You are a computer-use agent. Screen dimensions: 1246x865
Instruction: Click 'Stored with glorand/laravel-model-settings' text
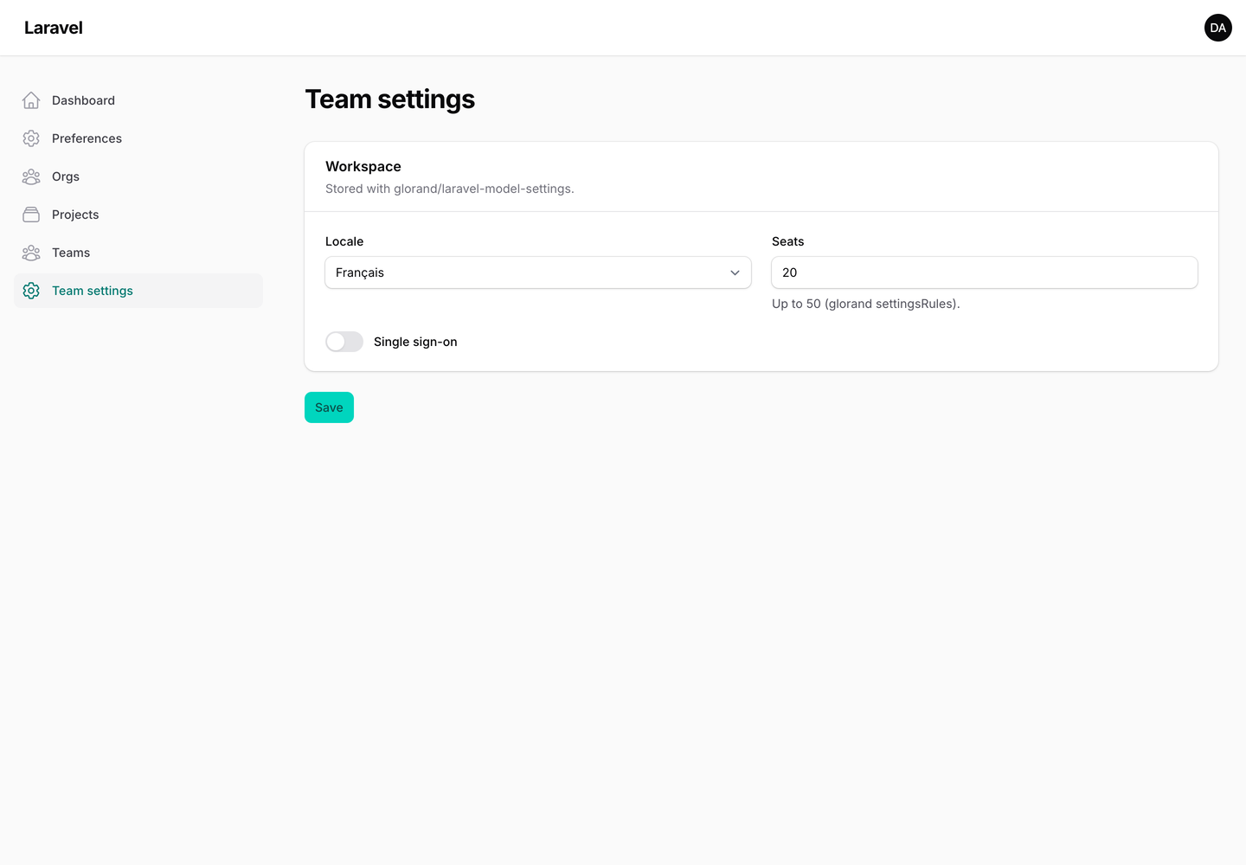pyautogui.click(x=450, y=189)
